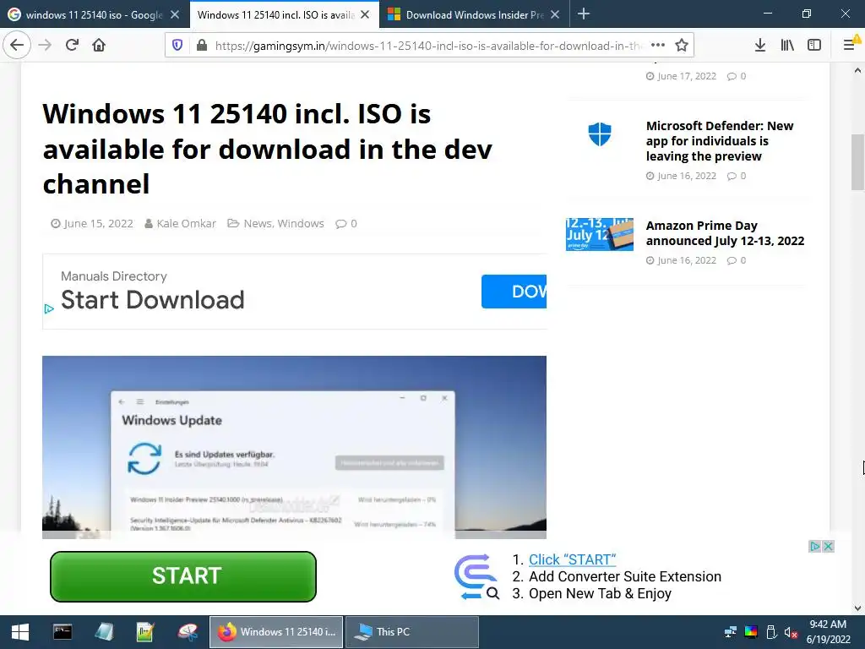Click the June 15, 2022 post date
The image size is (865, 649).
(x=98, y=223)
